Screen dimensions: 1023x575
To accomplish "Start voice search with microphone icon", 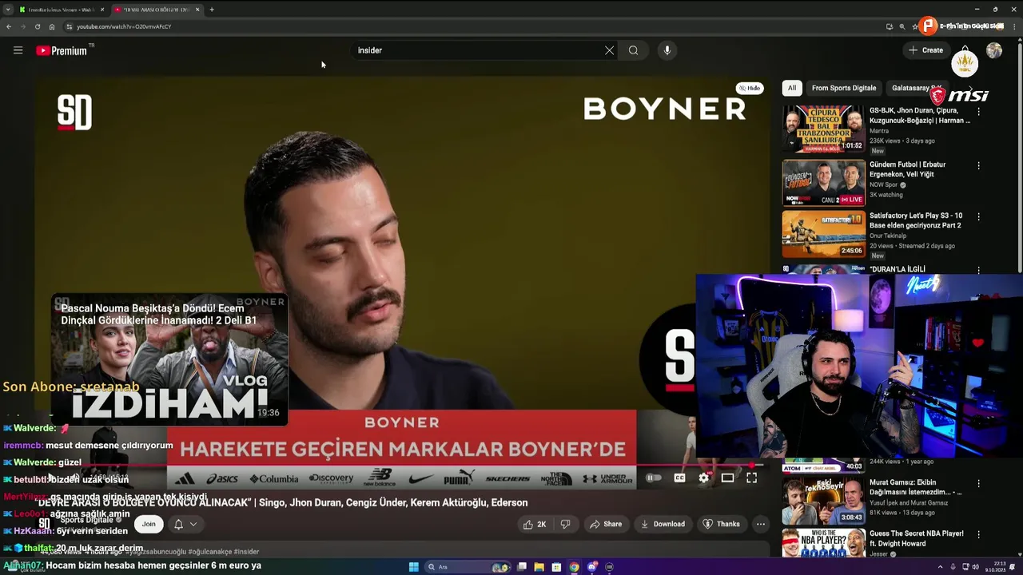I will [667, 50].
